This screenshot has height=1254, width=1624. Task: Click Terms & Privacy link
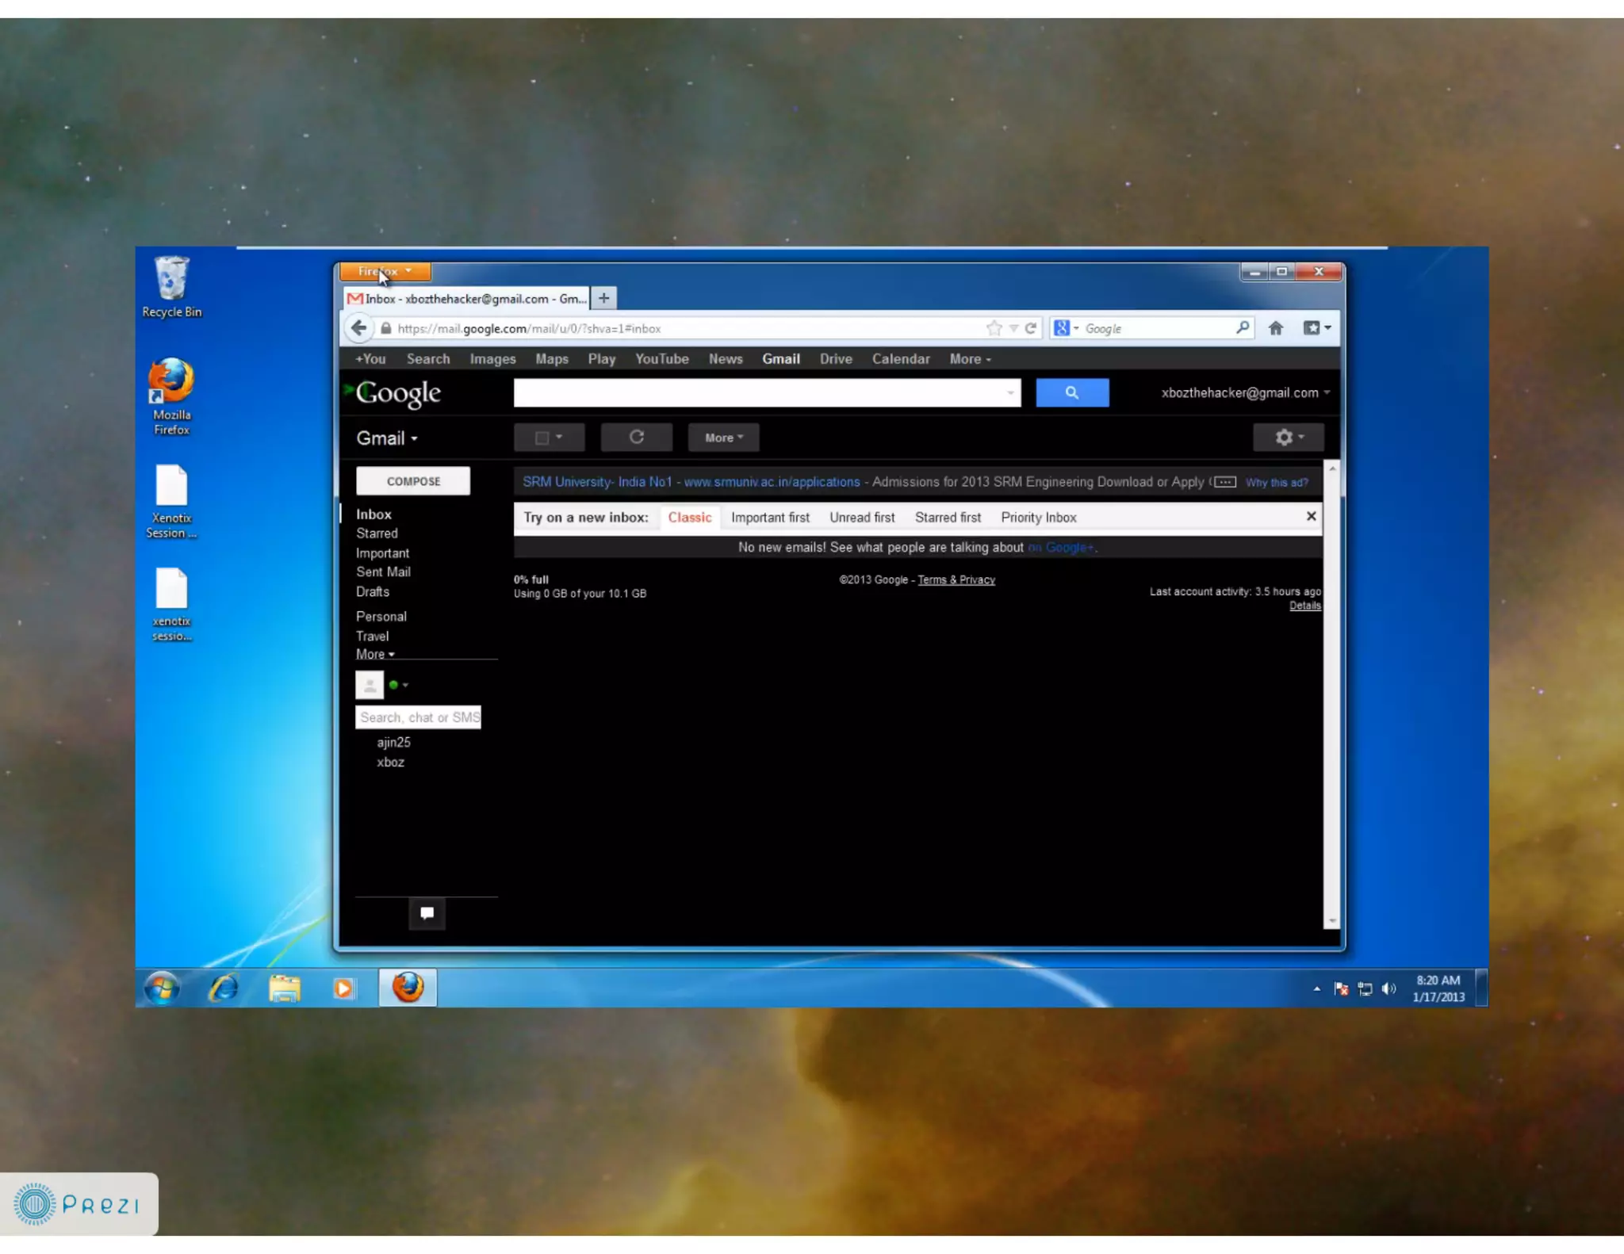pos(956,579)
